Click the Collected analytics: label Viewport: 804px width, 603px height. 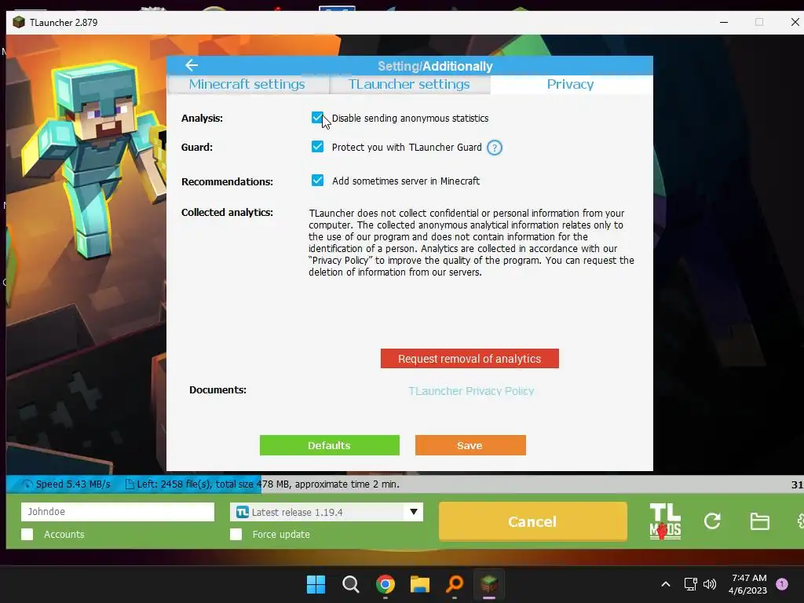pos(227,212)
